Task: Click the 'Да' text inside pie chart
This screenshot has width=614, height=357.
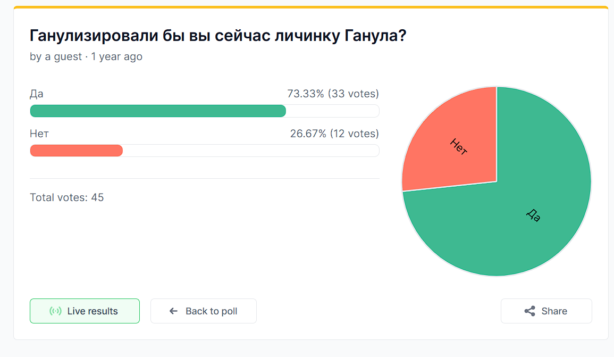Action: tap(533, 215)
